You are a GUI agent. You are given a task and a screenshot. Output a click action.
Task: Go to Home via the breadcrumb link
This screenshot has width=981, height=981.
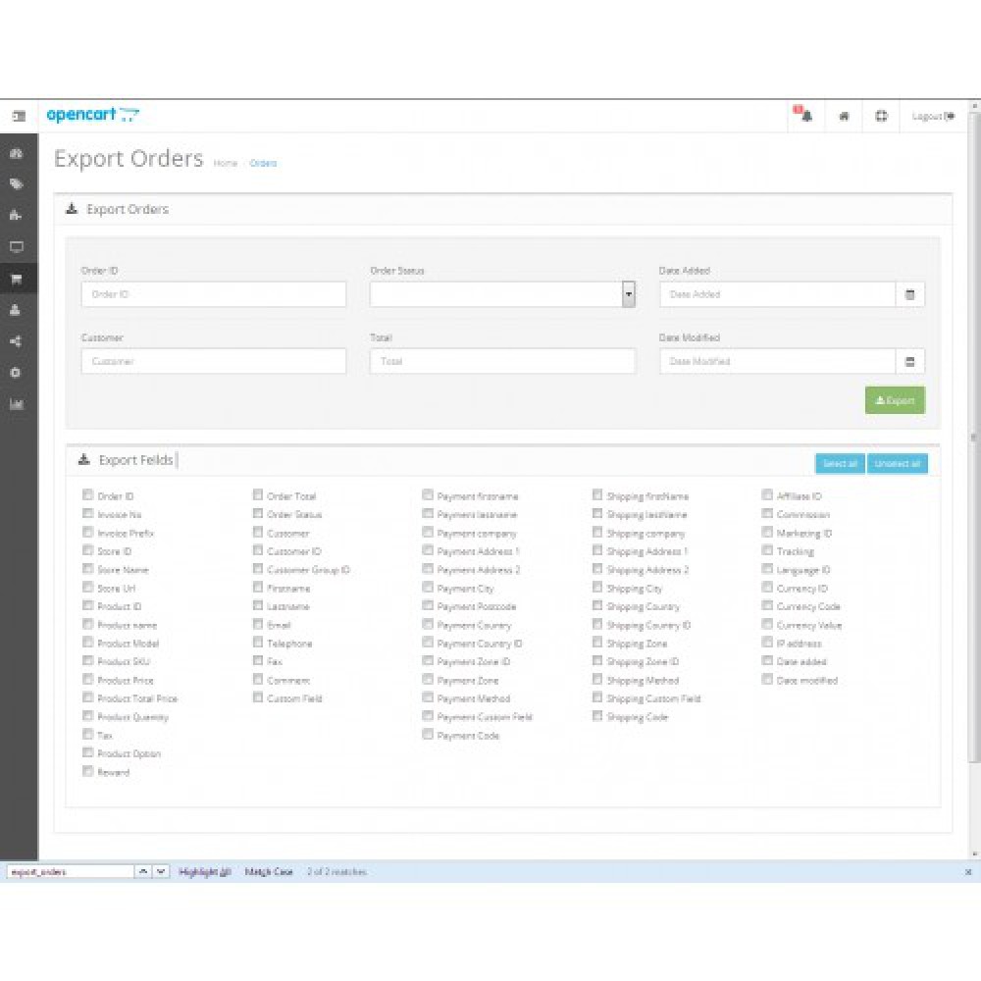[226, 163]
